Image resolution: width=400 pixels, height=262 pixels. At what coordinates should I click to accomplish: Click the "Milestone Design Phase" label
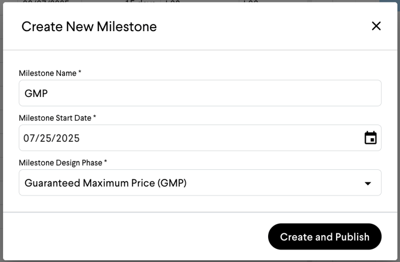(61, 163)
